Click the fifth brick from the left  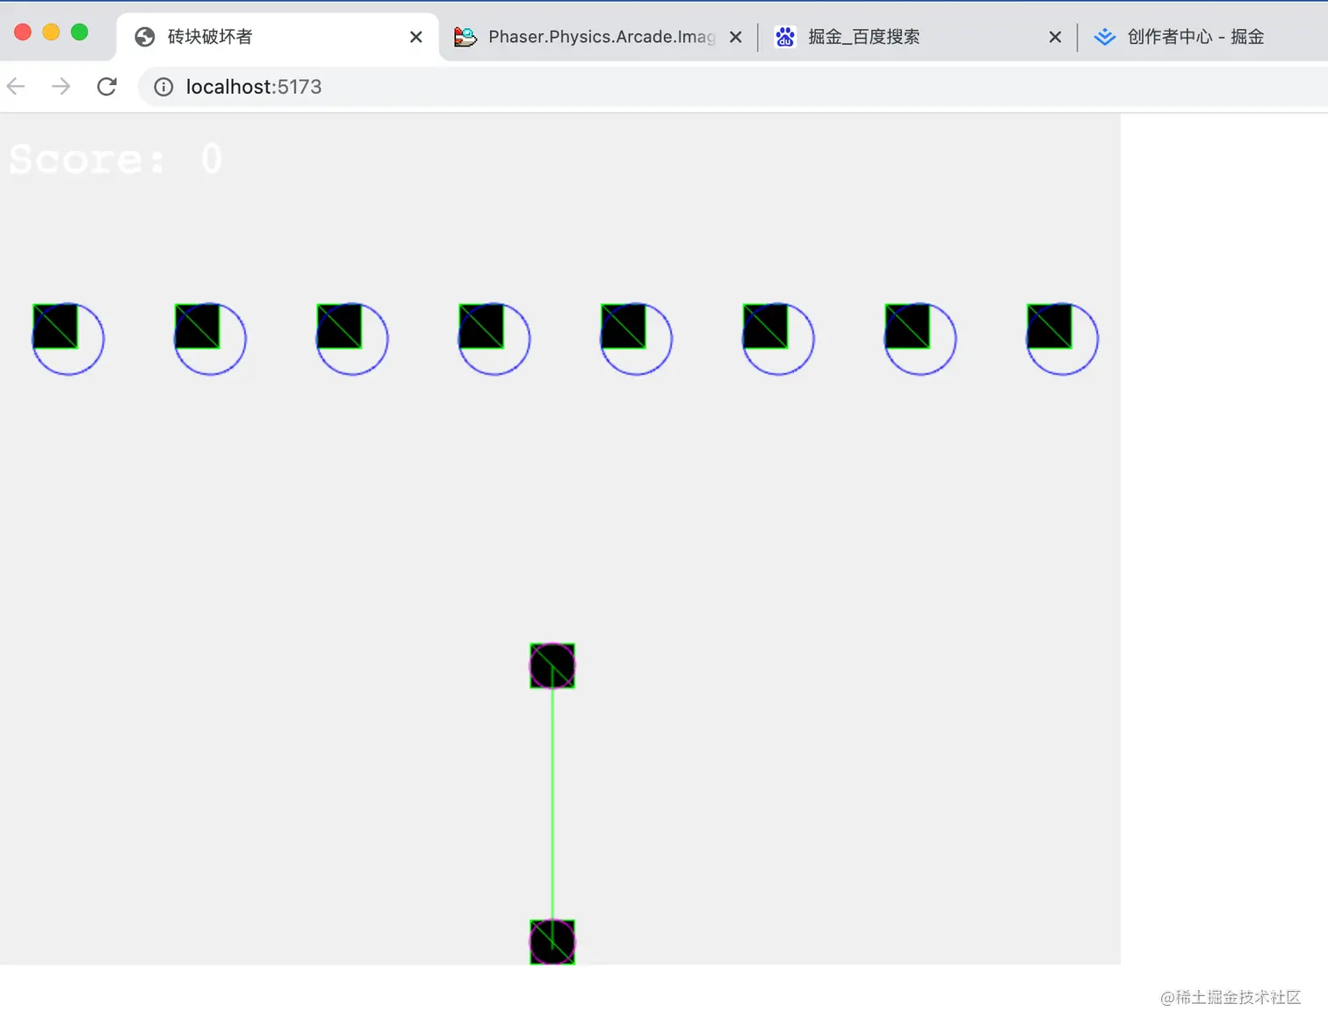tap(624, 326)
